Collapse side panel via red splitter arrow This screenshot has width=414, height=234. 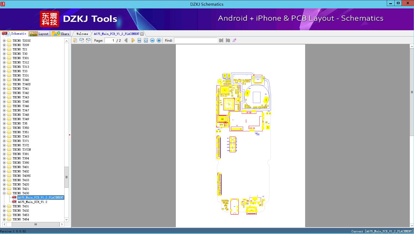[70, 135]
